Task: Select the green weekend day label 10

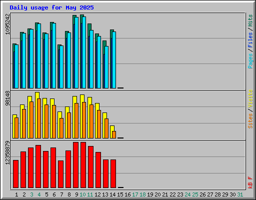Action: coord(82,194)
